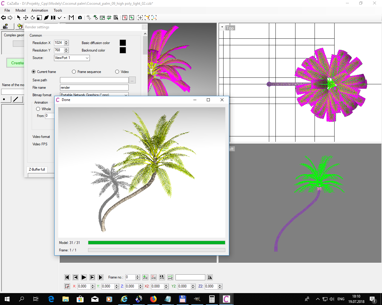This screenshot has height=305, width=382.
Task: Choose the rotate tool in toolbar
Action: (33, 18)
